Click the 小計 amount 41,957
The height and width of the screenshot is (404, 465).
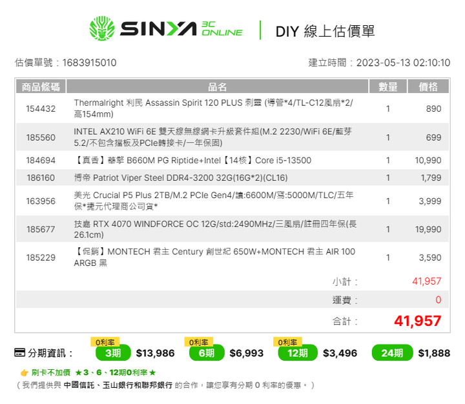click(x=427, y=281)
